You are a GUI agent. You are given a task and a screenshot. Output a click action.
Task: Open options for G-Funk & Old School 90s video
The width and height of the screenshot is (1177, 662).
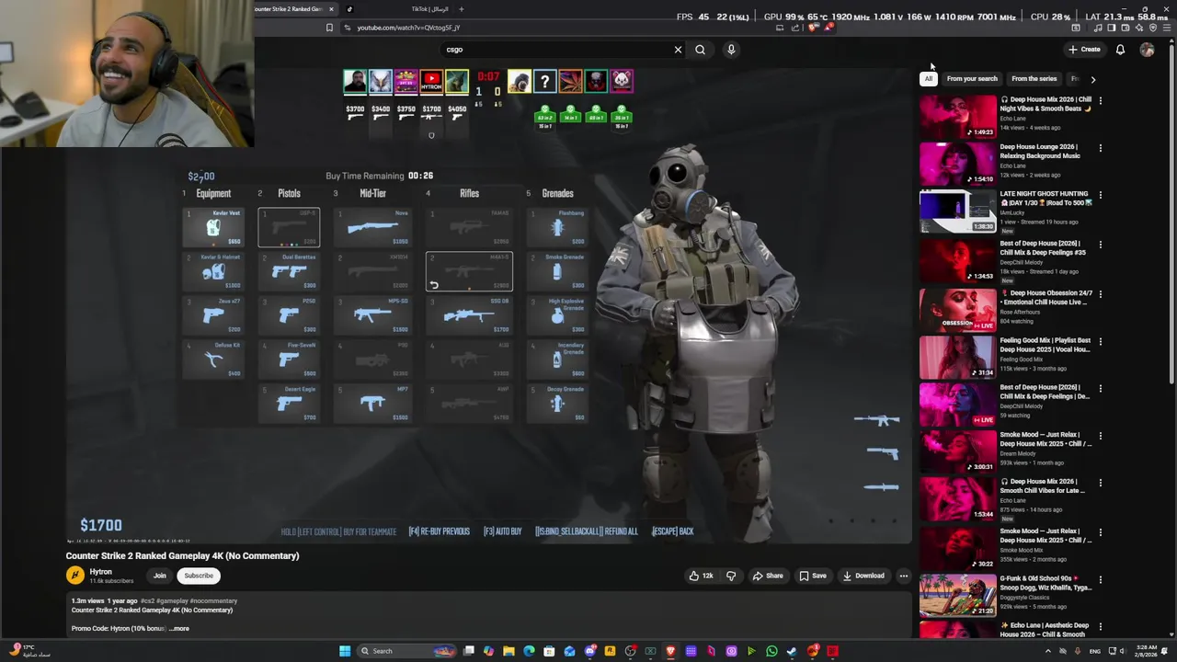(x=1100, y=579)
